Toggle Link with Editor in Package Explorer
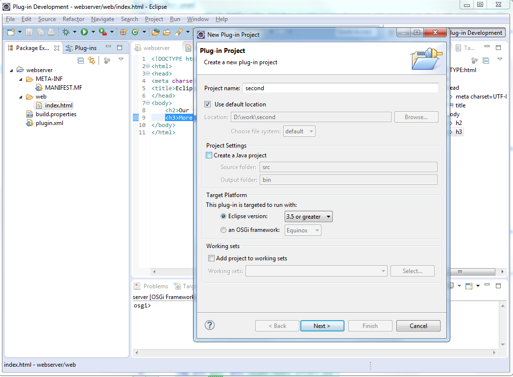 coord(92,60)
